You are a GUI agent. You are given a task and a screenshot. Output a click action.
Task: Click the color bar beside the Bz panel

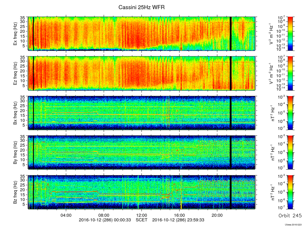[x=290, y=192]
